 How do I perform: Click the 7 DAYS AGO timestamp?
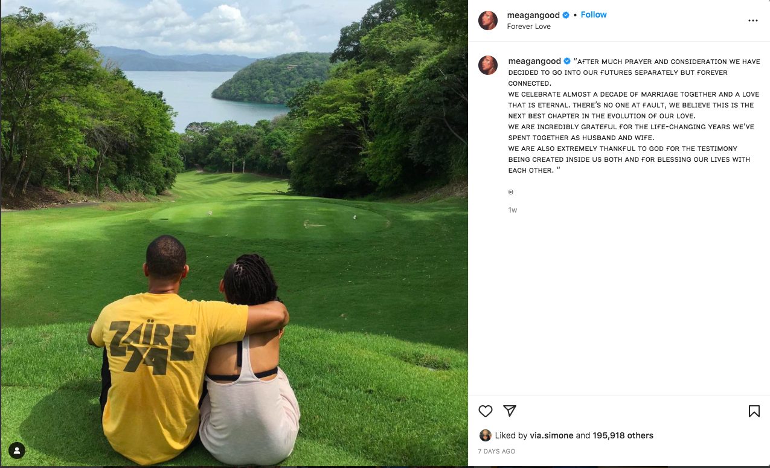click(x=496, y=451)
